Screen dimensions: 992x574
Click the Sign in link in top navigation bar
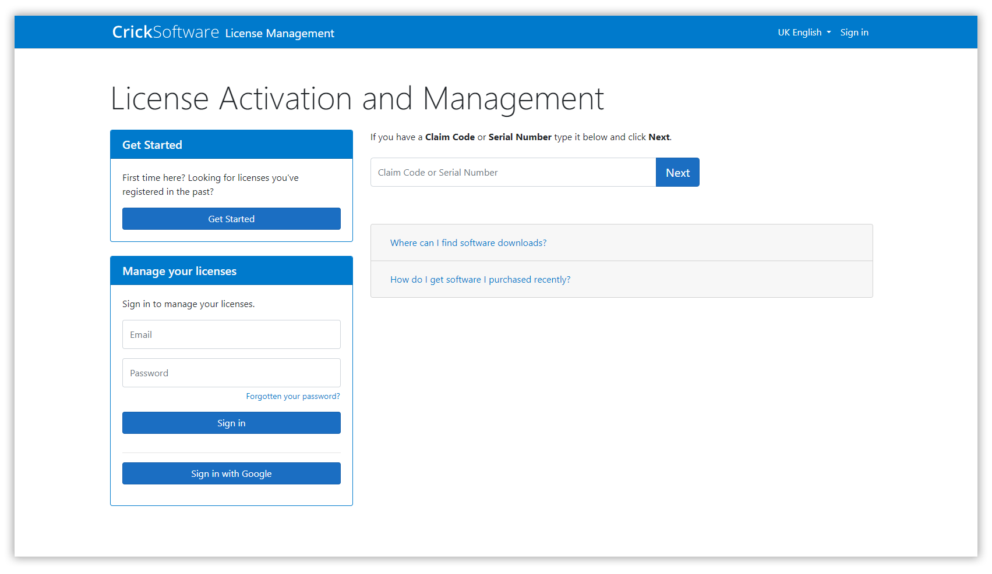point(854,33)
